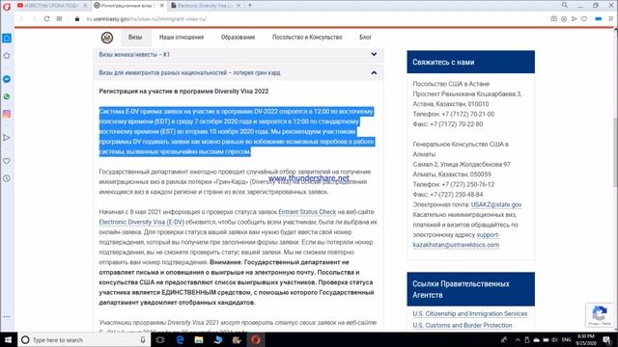618x347 pixels.
Task: Open the Action Center notifications
Action: [x=607, y=339]
